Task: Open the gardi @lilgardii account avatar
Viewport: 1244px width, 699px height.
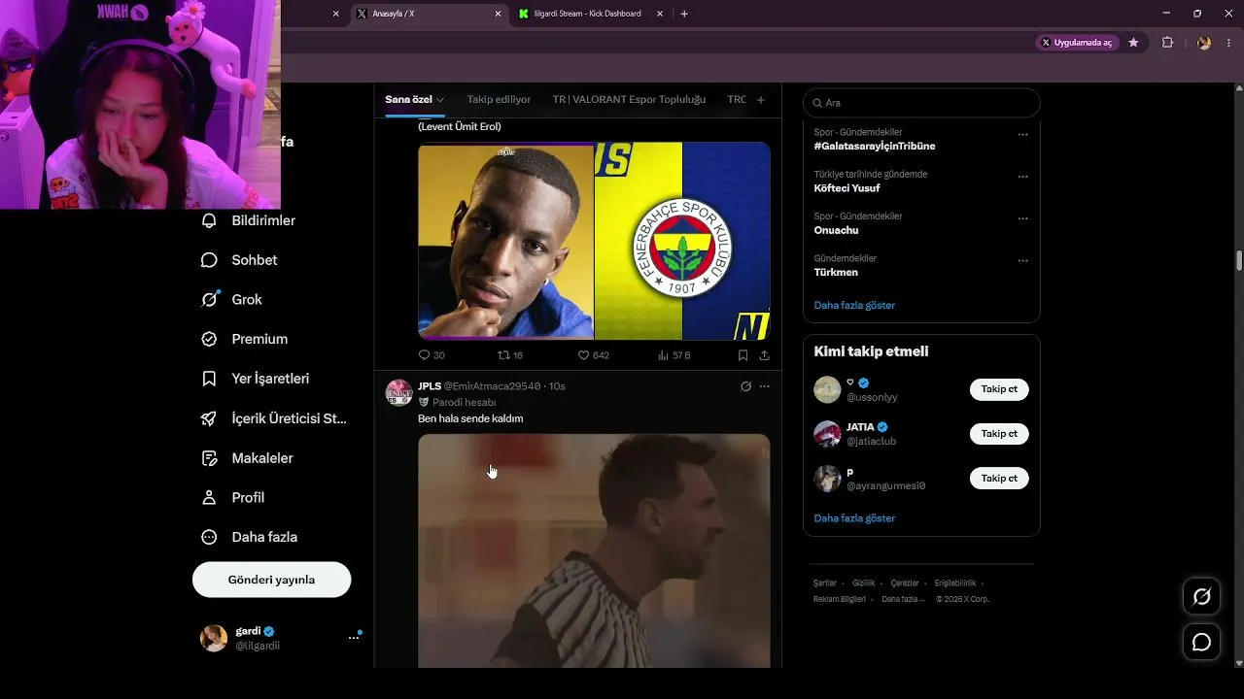Action: tap(214, 638)
